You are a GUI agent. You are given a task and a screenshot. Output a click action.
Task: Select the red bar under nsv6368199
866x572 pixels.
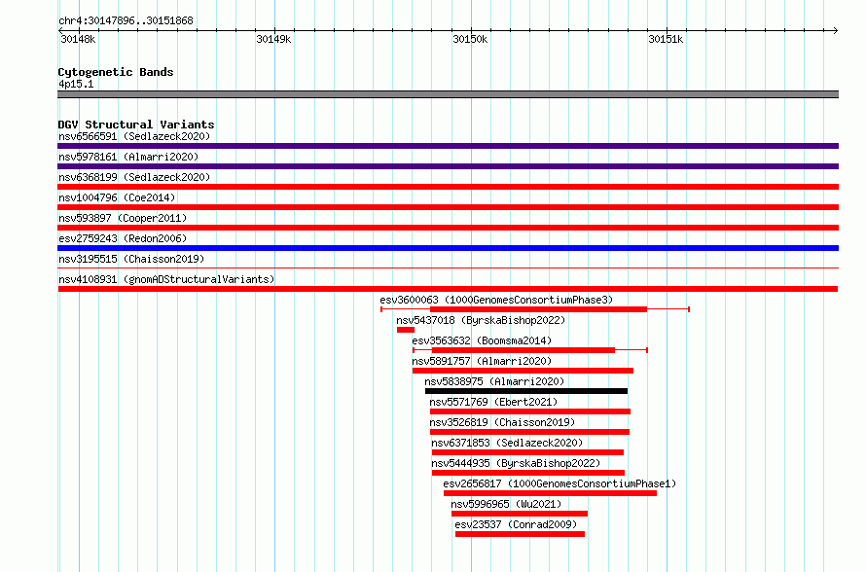point(448,187)
